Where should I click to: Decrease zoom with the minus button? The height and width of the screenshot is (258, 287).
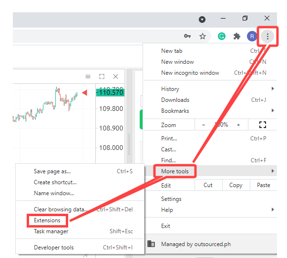tap(204, 125)
